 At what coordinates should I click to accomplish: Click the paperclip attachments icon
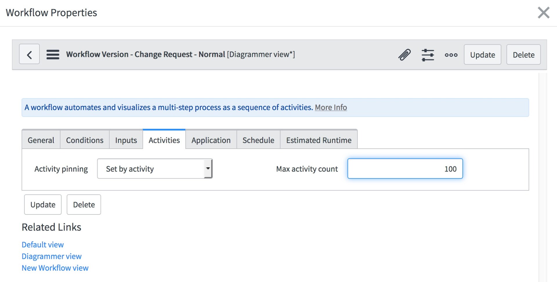(x=404, y=54)
